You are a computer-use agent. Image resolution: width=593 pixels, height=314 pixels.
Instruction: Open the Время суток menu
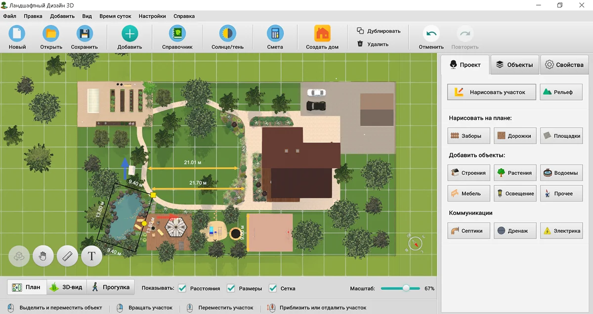tap(115, 16)
